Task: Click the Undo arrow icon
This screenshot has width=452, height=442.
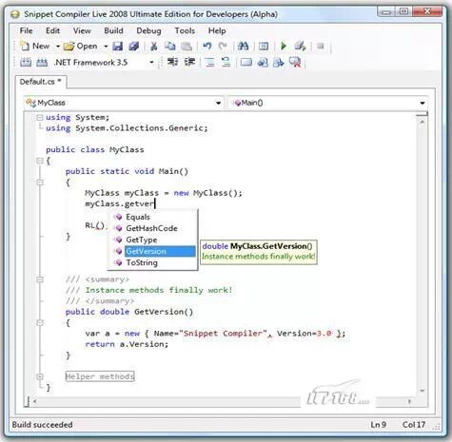Action: (x=207, y=47)
